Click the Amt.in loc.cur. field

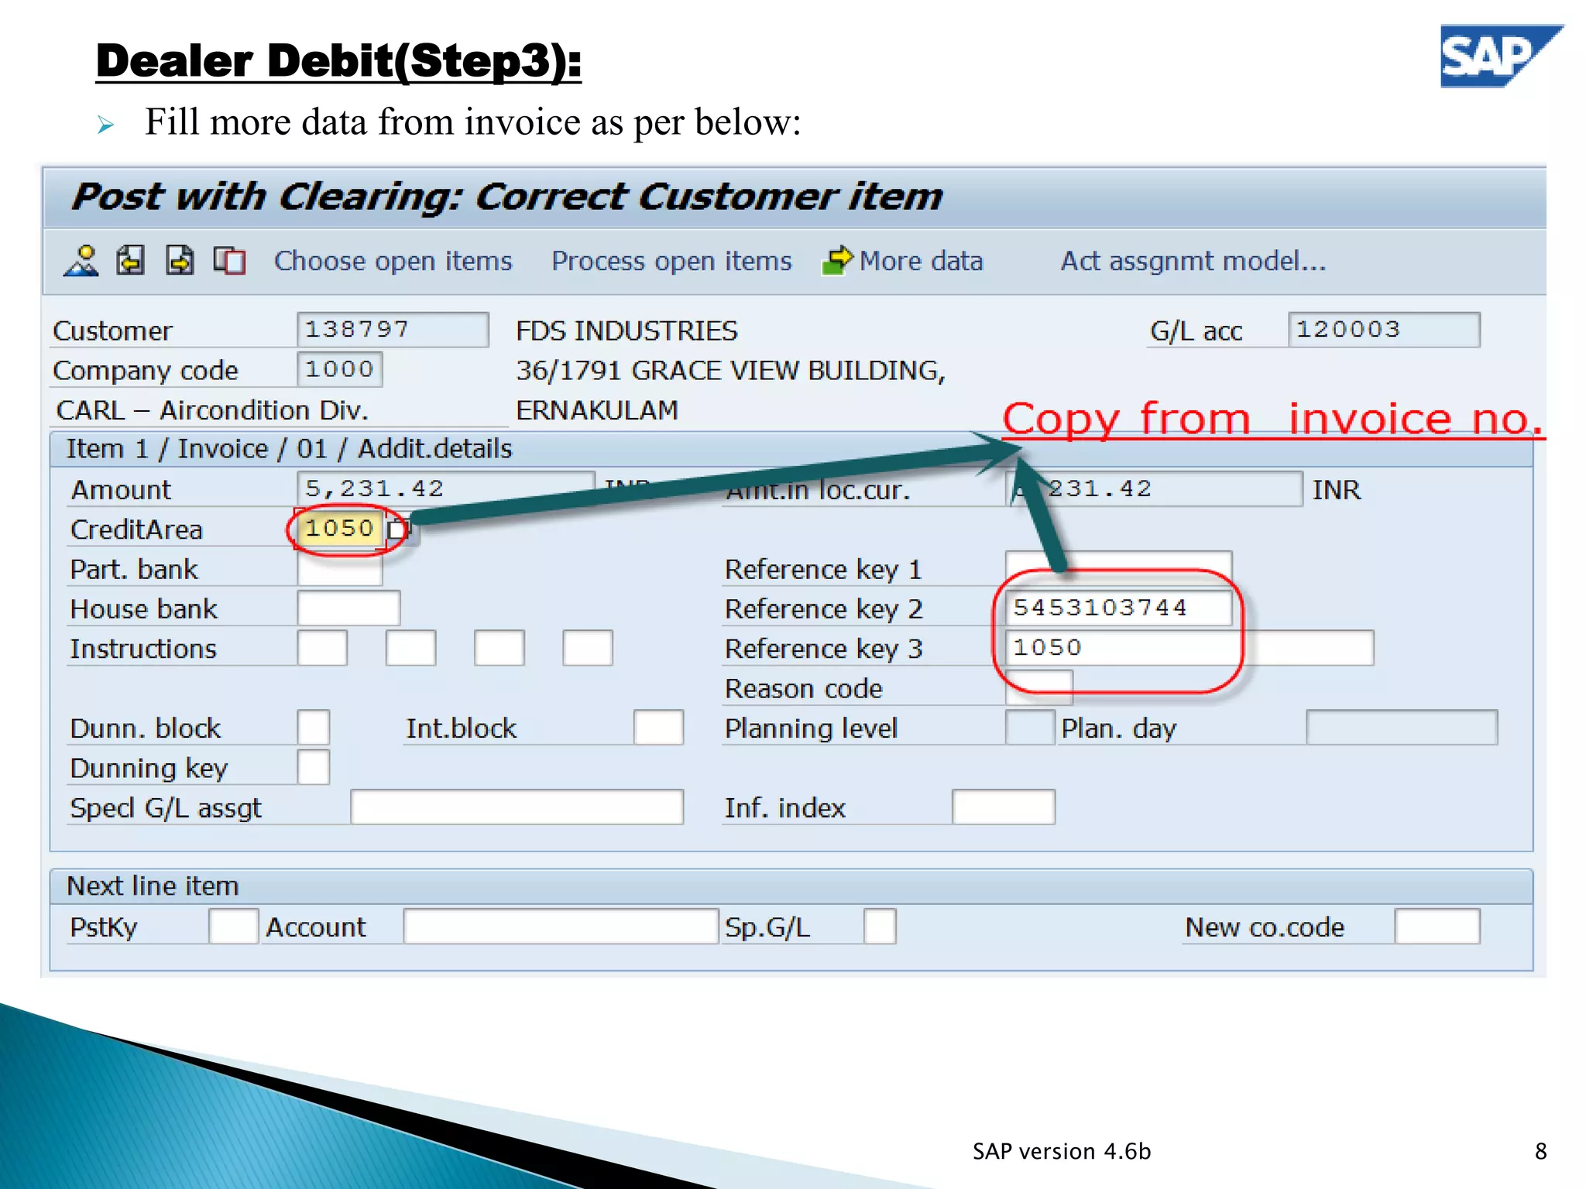pyautogui.click(x=1154, y=488)
